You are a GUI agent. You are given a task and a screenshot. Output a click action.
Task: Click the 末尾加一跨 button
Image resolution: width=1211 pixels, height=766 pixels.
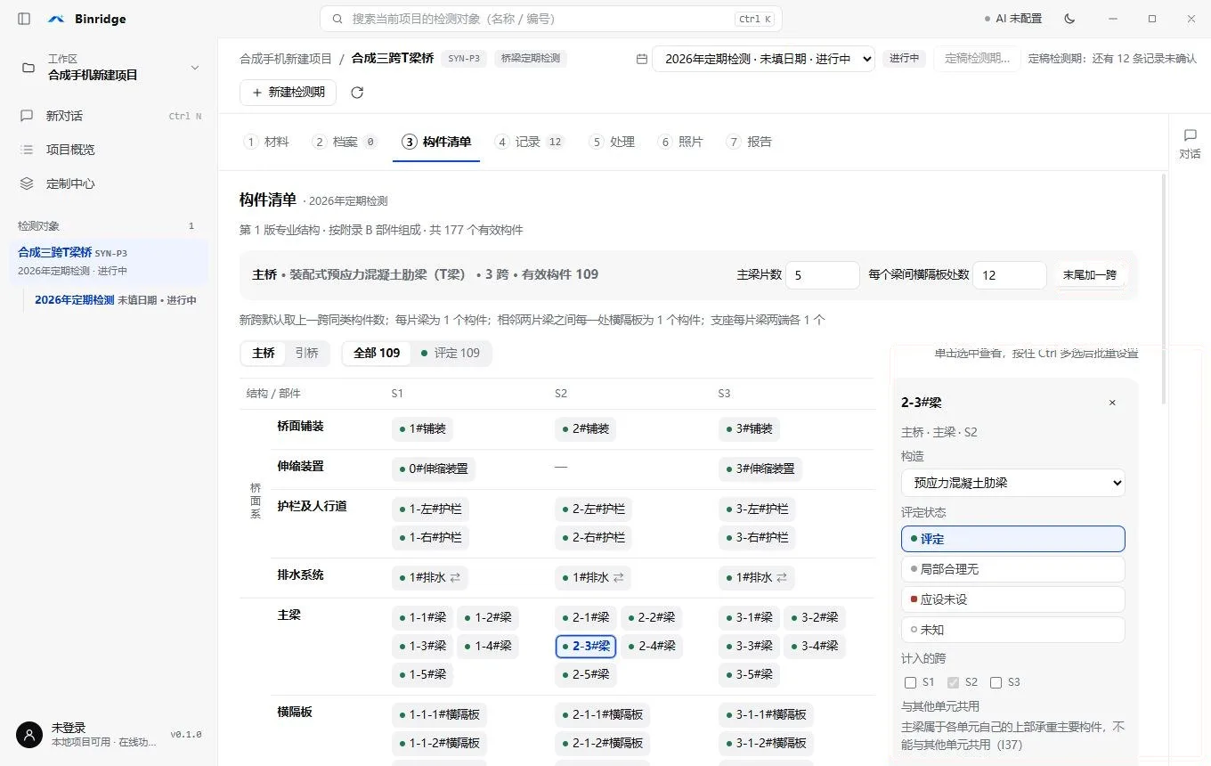[x=1089, y=275]
